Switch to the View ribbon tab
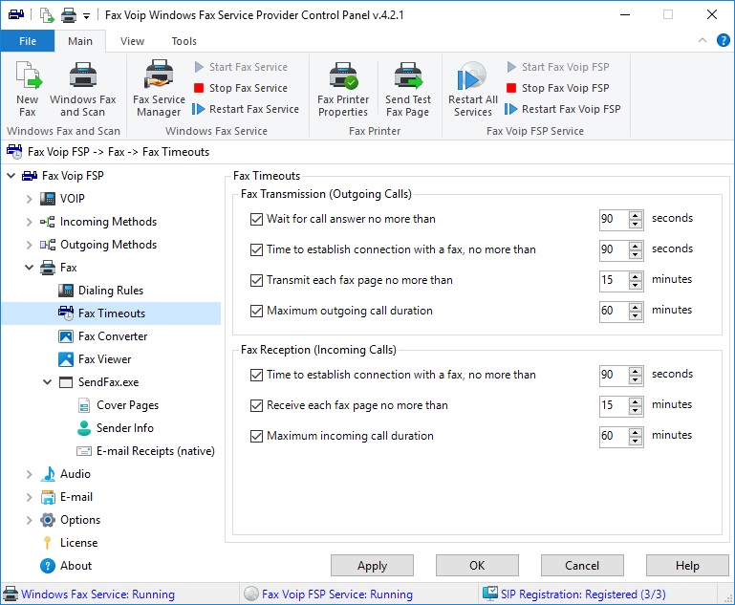Viewport: 735px width, 605px height. coord(132,41)
